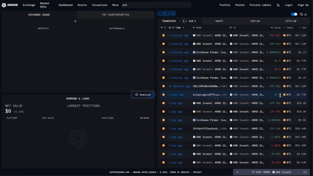Click the Terms of Service footer link
Image resolution: width=313 pixels, height=176 pixels.
179,172
